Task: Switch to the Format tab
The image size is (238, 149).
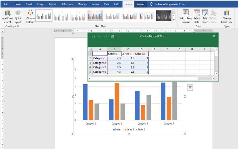Action: (x=141, y=4)
